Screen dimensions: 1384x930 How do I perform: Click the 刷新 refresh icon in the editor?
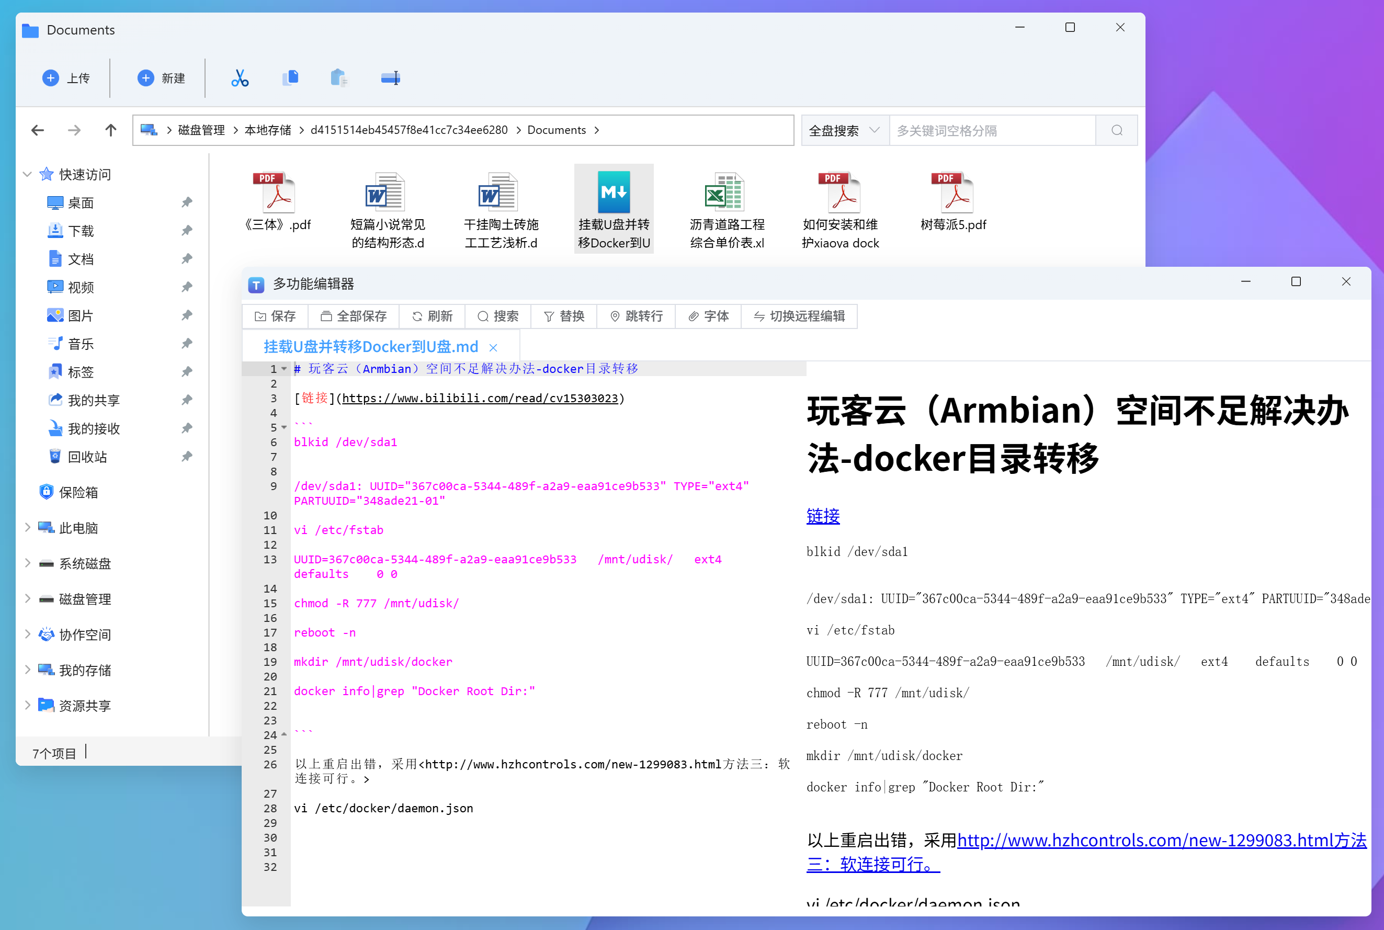point(432,316)
